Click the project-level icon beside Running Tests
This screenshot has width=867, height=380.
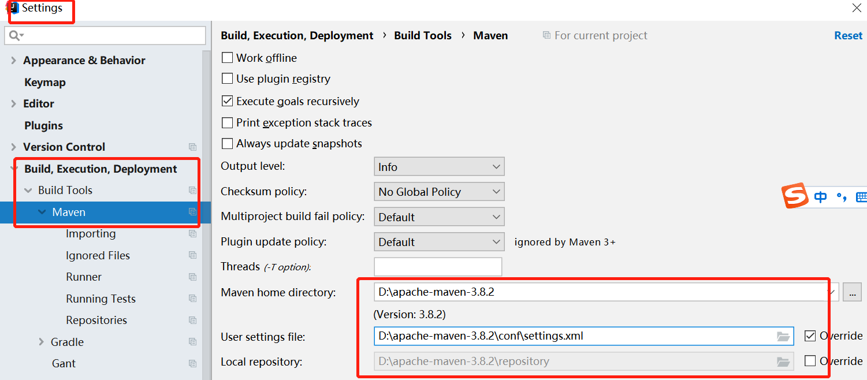(x=192, y=299)
